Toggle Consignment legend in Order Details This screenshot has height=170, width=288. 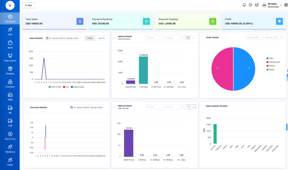pyautogui.click(x=273, y=62)
